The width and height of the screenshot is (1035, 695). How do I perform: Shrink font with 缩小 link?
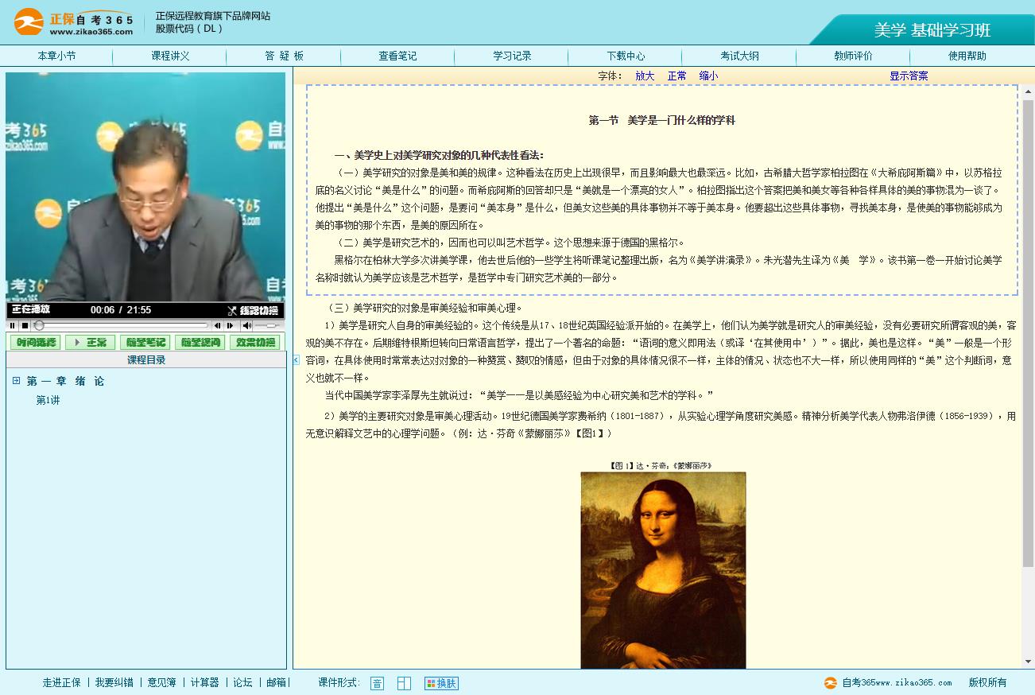point(708,76)
